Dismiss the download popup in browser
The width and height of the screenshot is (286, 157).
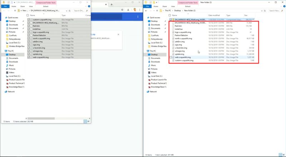click(118, 34)
